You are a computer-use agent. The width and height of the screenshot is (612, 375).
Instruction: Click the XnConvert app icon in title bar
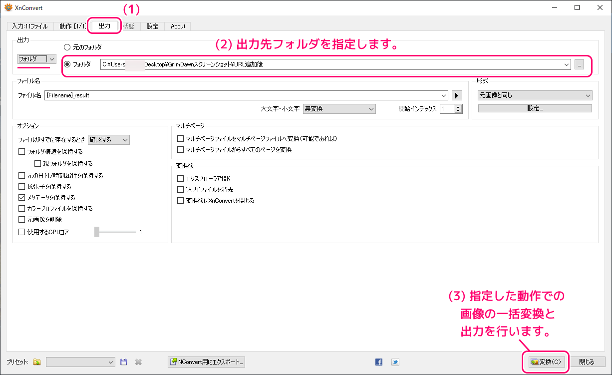(x=8, y=7)
